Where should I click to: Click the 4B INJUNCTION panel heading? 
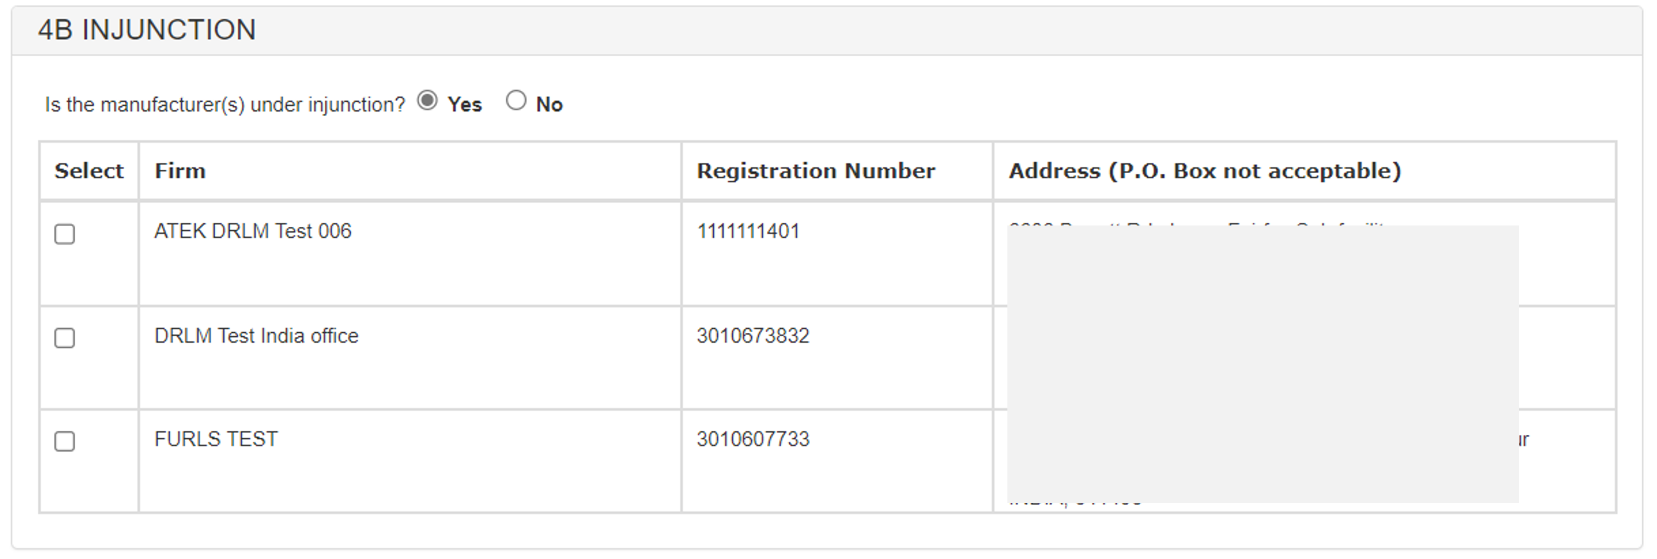(x=146, y=30)
